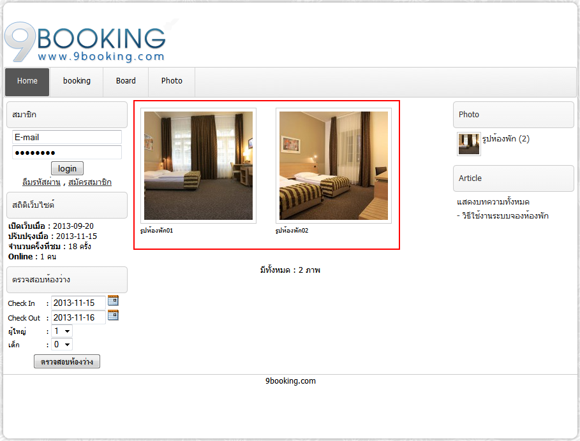Go to the booking menu tab
The height and width of the screenshot is (441, 580).
pos(77,82)
